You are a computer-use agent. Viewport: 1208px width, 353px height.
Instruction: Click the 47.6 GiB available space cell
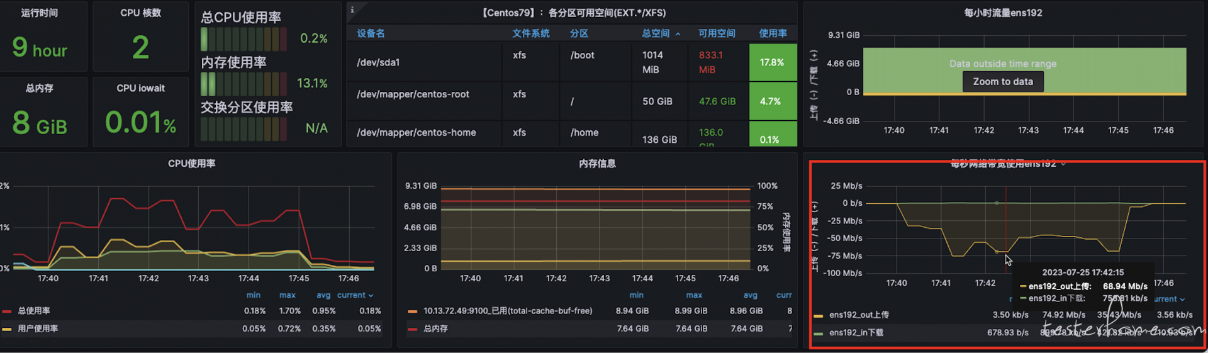(x=717, y=101)
